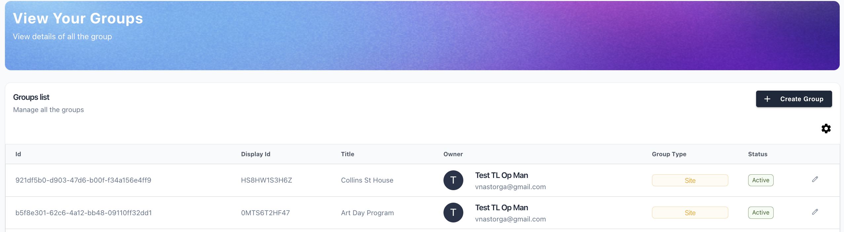
Task: Click the Site badge for Art Day Program
Action: point(690,213)
